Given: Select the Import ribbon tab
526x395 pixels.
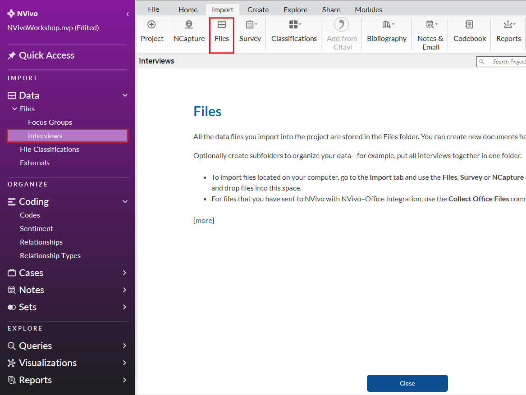Looking at the screenshot, I should coord(222,10).
